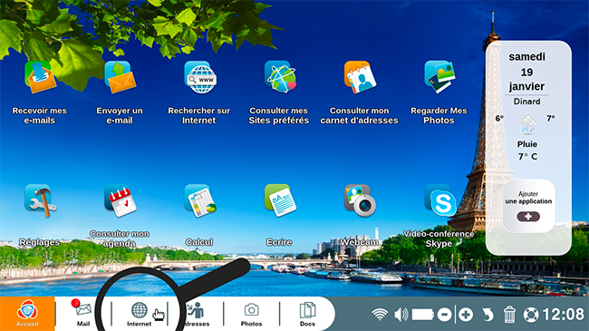Open the Recevoir mes e-mails icon
589x331 pixels.
click(40, 77)
